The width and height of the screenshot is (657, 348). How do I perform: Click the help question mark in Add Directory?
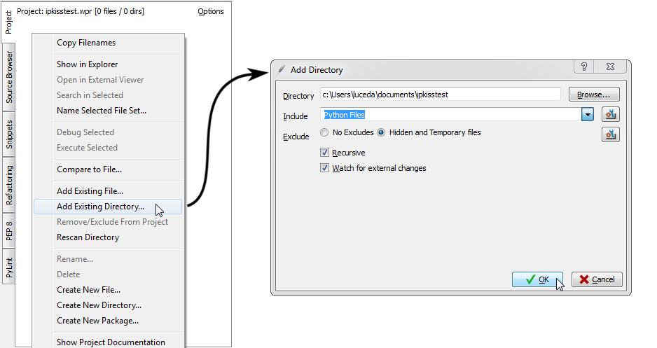pos(583,67)
